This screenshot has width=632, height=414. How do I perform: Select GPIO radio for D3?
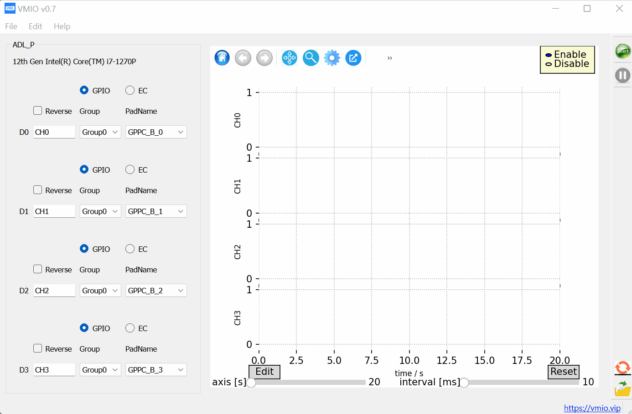pos(84,328)
